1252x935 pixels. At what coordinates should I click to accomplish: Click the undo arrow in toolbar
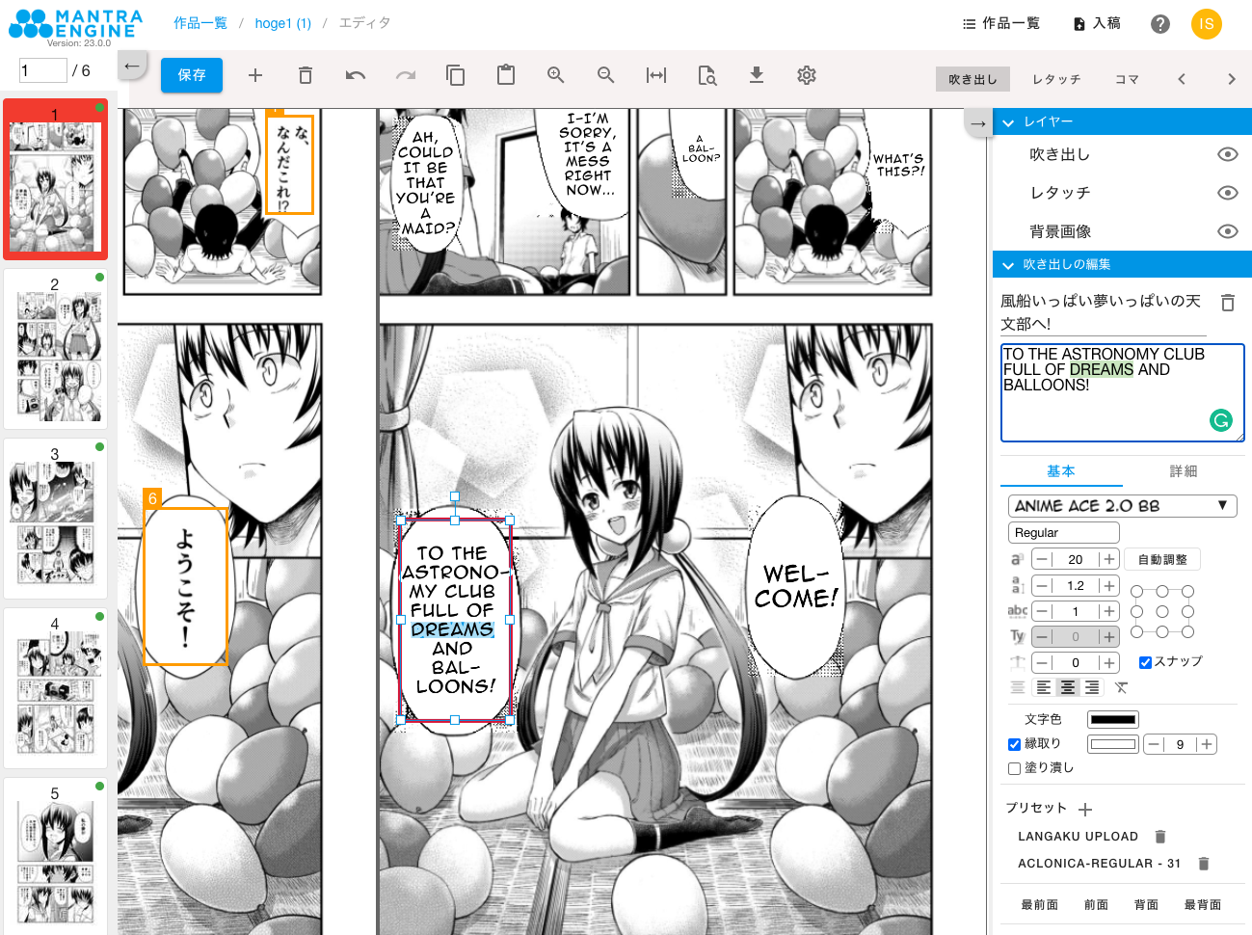[x=356, y=75]
